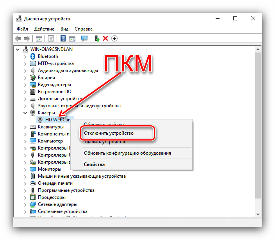Click the disable device down-arrow icon
This screenshot has width=275, height=240.
click(x=114, y=38)
